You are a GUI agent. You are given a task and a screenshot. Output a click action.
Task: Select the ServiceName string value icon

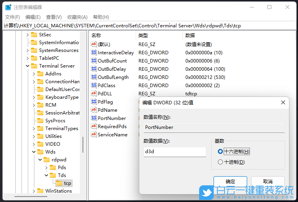click(94, 134)
